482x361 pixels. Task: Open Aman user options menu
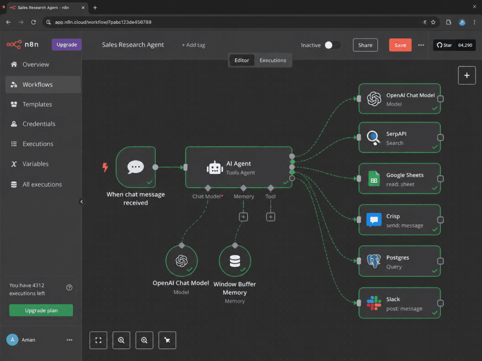pyautogui.click(x=70, y=340)
